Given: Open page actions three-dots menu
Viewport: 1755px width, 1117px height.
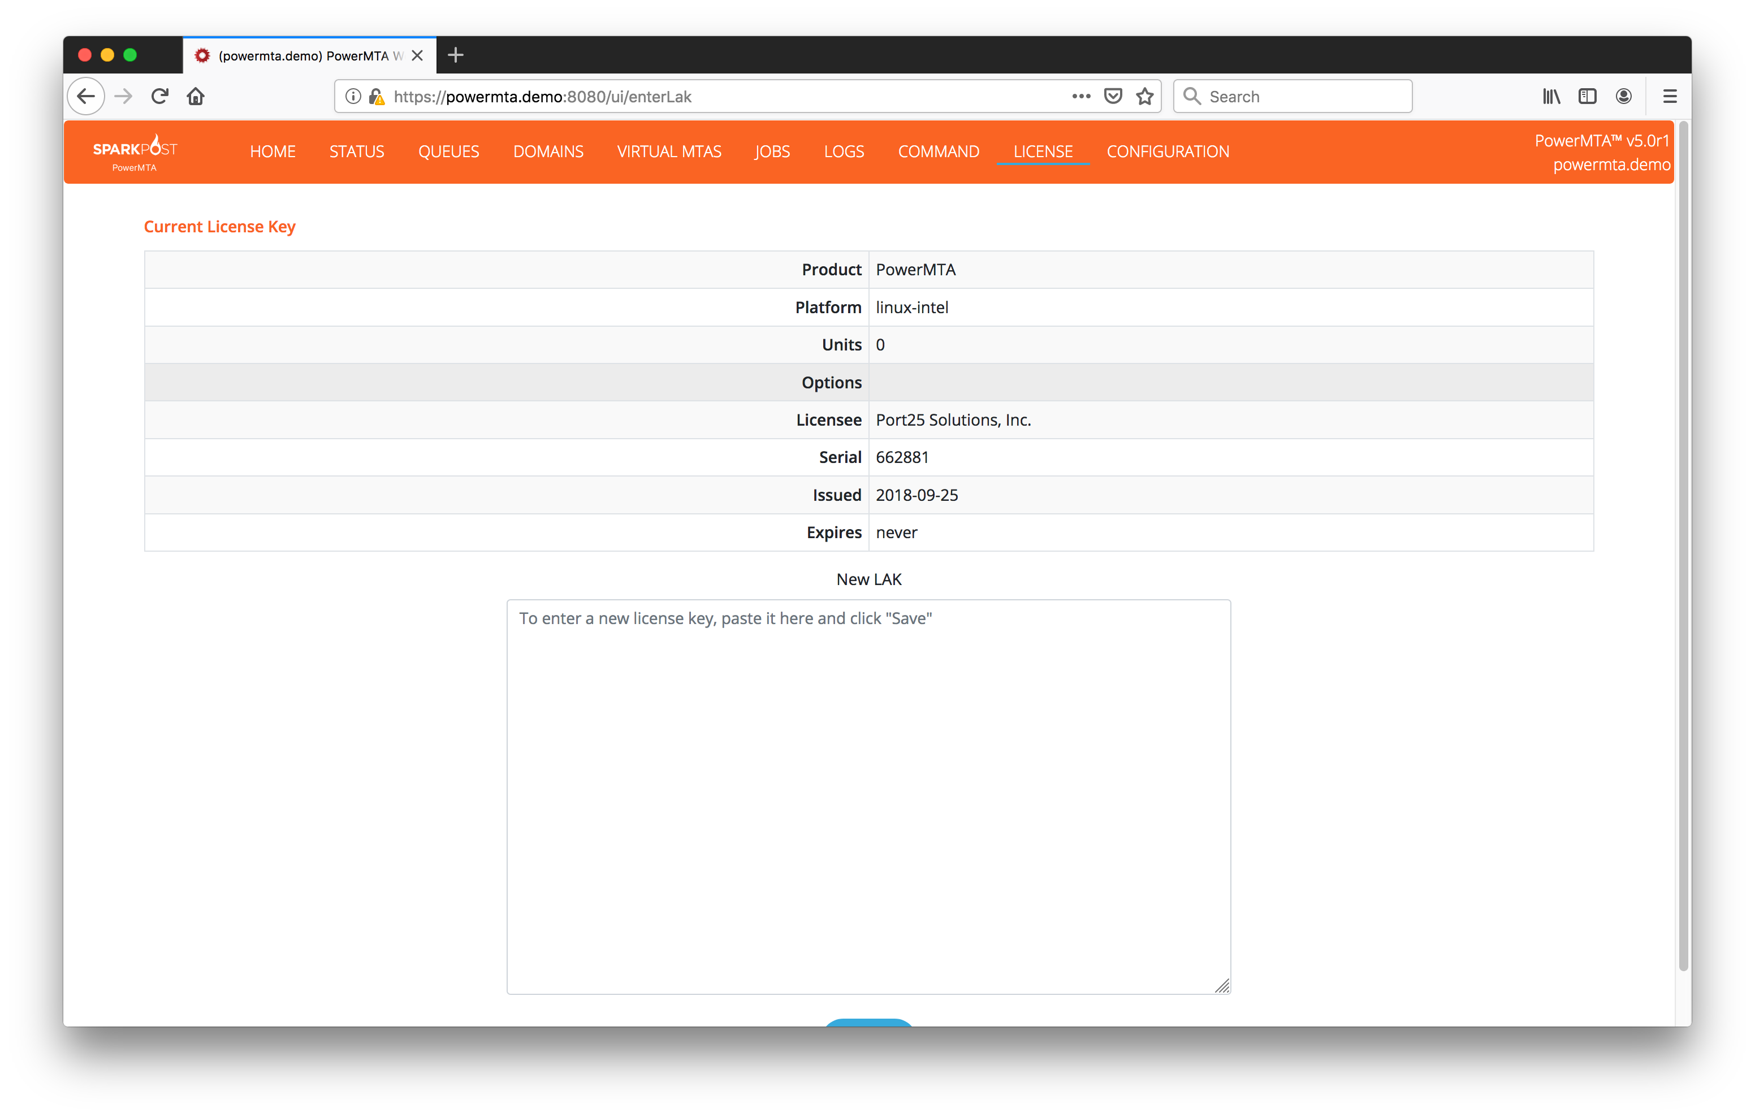Looking at the screenshot, I should point(1081,96).
